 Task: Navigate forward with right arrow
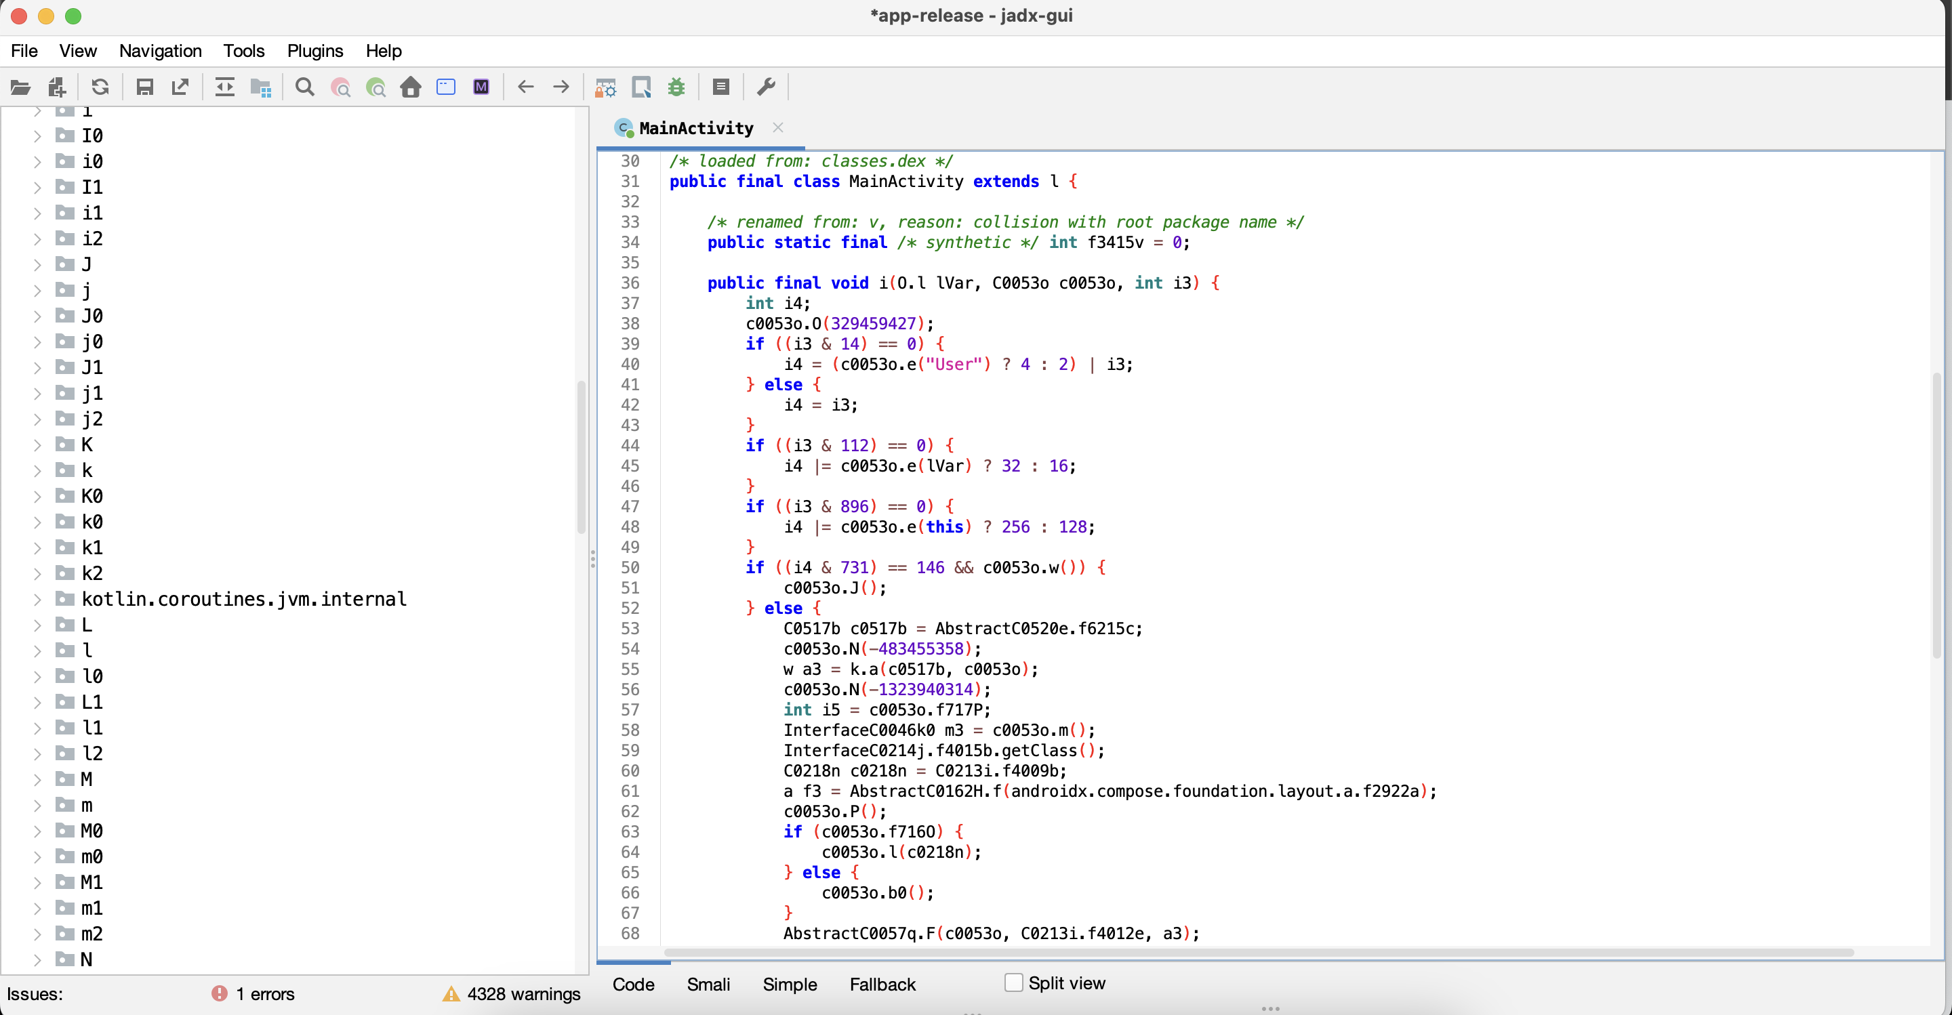click(x=561, y=87)
